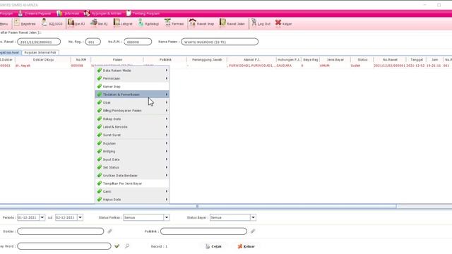The image size is (452, 254).
Task: Click the Log Out toolbar button
Action: coord(261,23)
